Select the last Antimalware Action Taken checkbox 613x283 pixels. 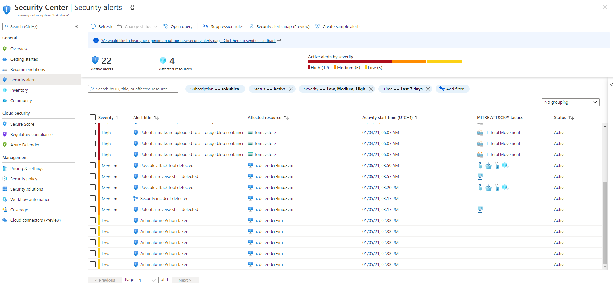[x=93, y=265]
